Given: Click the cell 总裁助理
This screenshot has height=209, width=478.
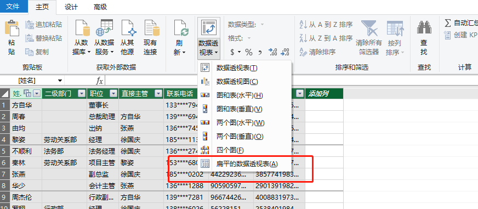Looking at the screenshot, I should coord(103,117).
